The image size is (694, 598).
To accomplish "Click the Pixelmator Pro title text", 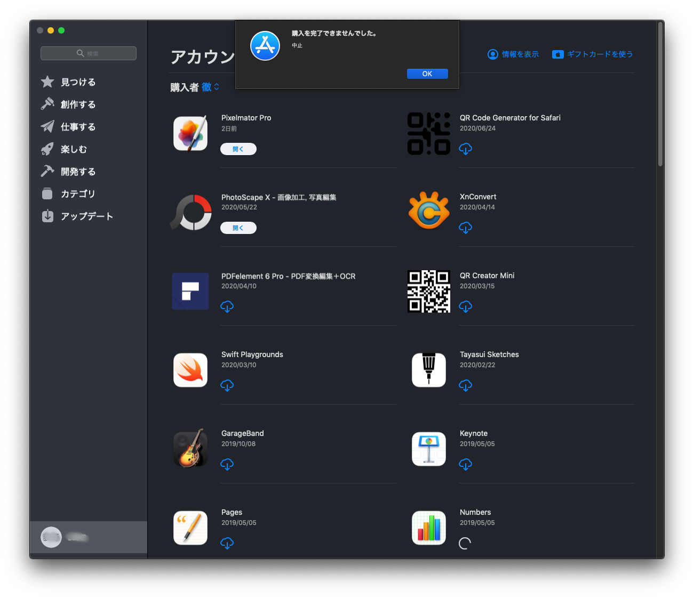I will click(x=246, y=118).
